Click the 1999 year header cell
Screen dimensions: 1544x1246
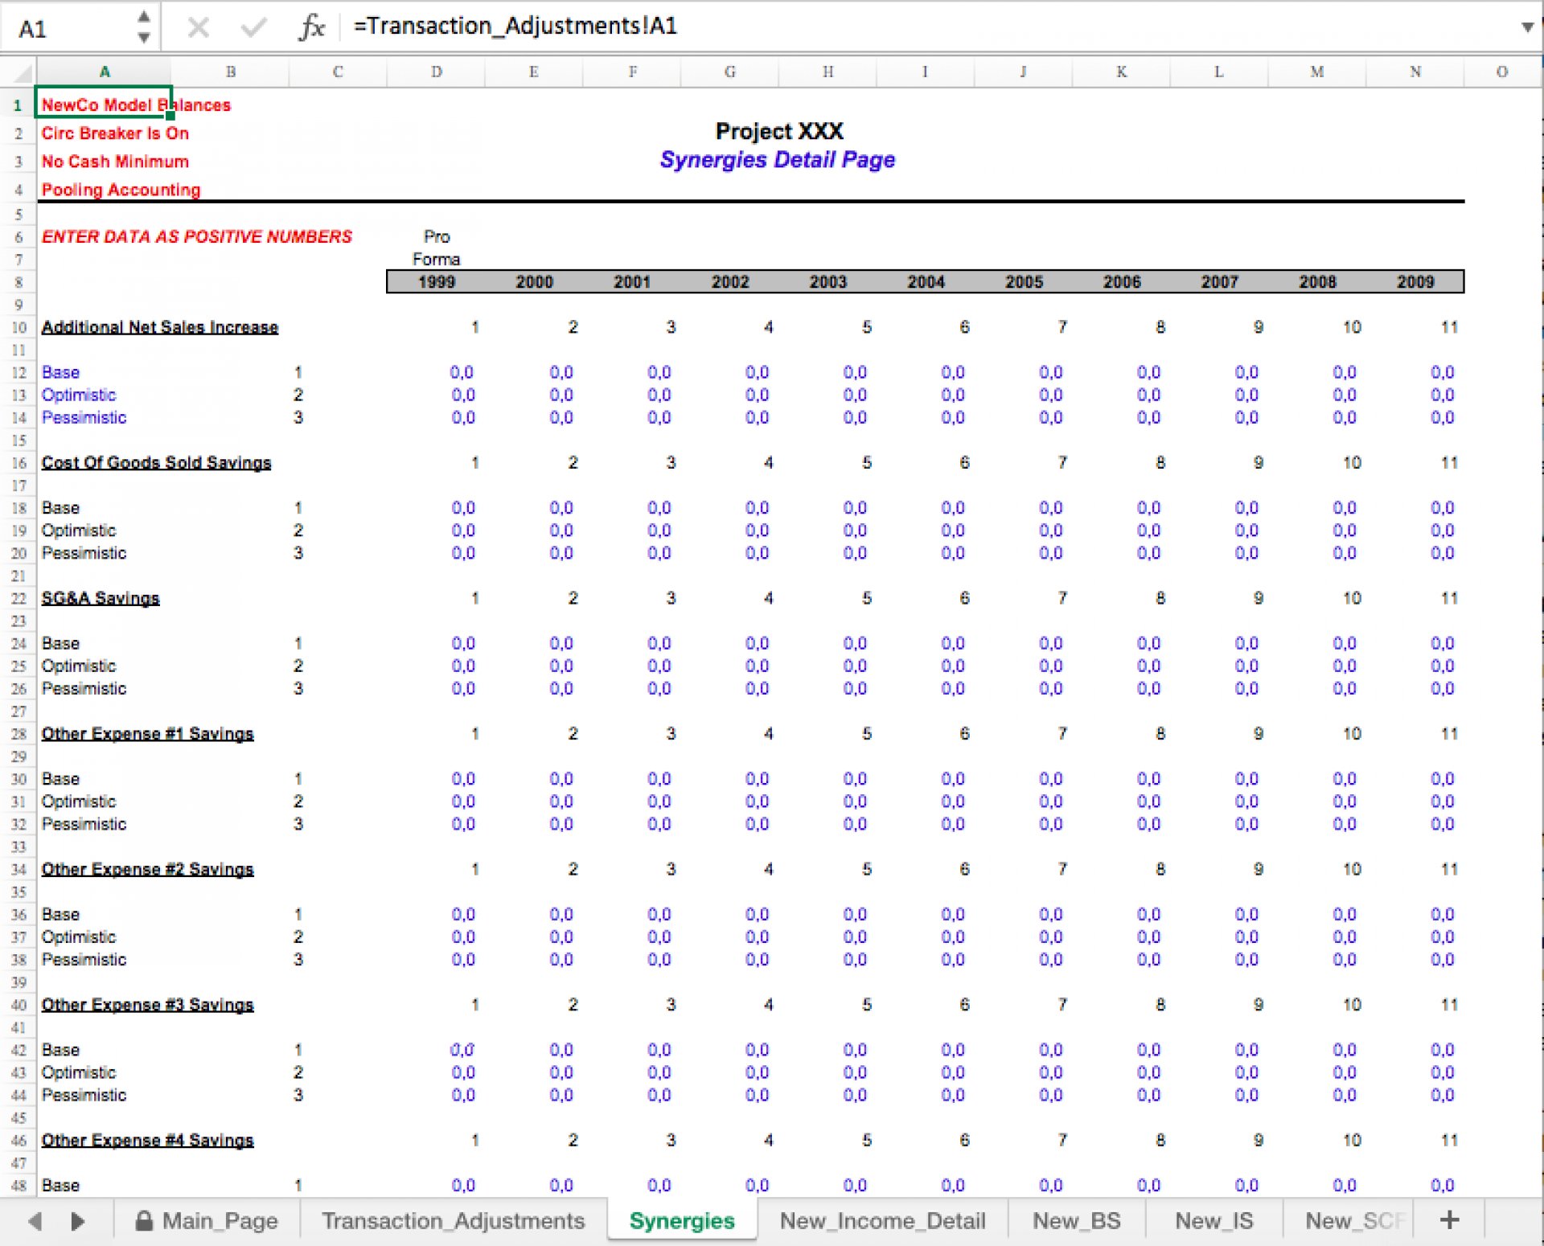tap(436, 282)
